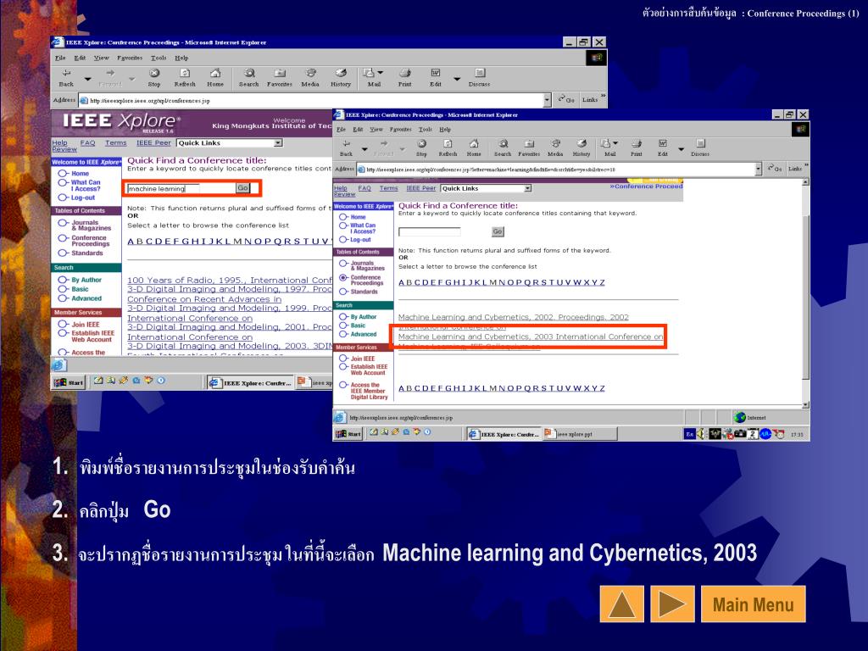Open the Edit menu in the front browser window
The width and height of the screenshot is (868, 651).
pos(359,130)
